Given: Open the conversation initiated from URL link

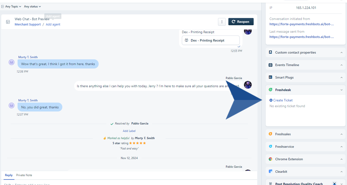Looking at the screenshot, I should click(302, 24).
